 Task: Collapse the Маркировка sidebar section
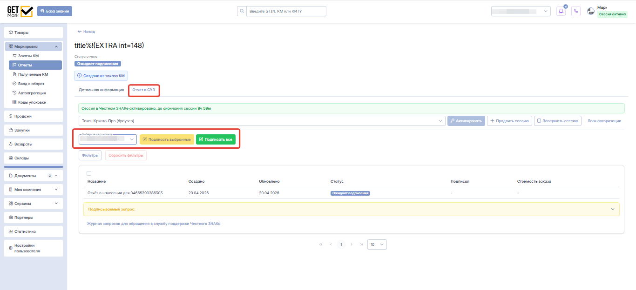tap(34, 46)
